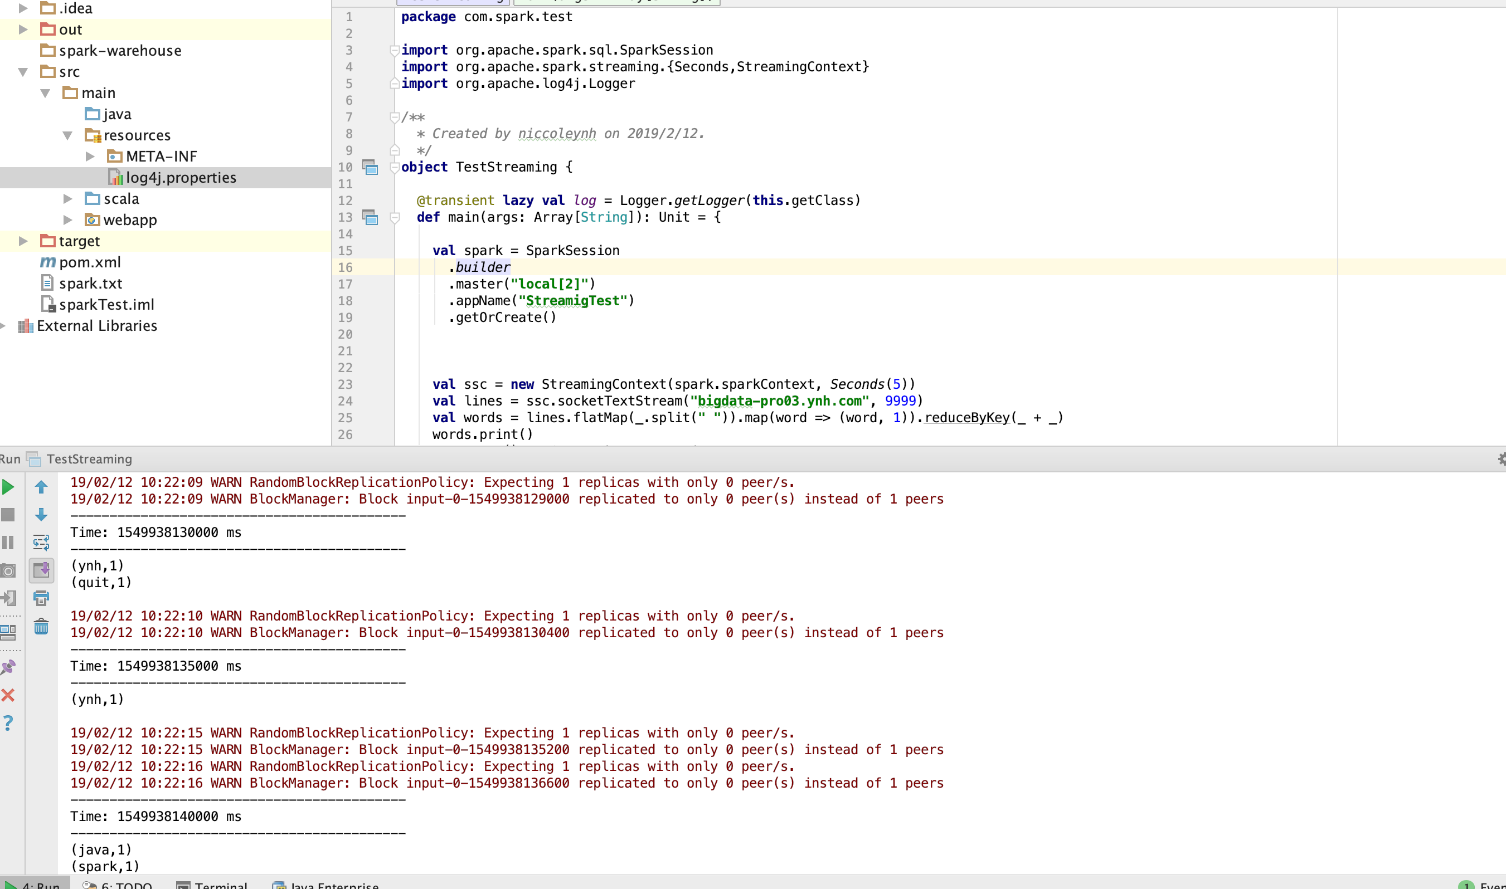1506x889 pixels.
Task: Jump down the stack trace with down arrow
Action: (x=41, y=515)
